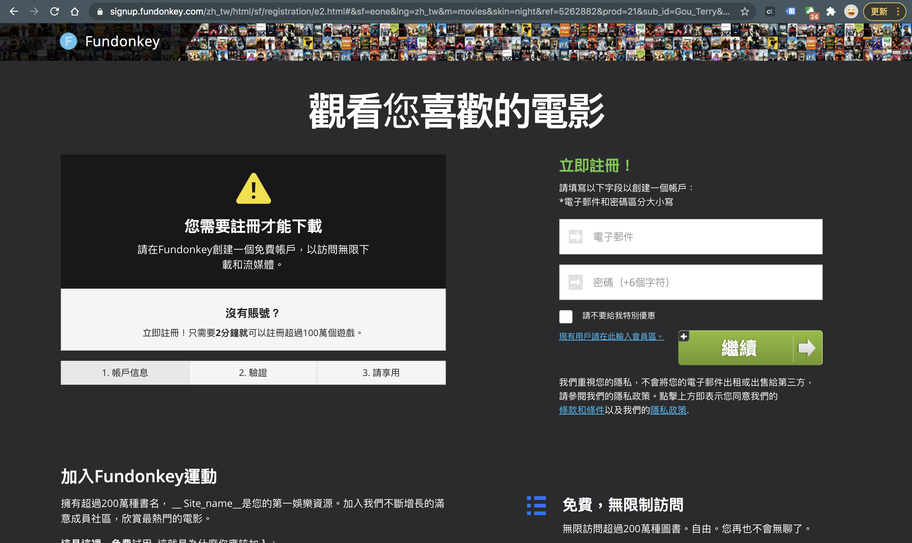Select the 1. 帳戶信息 step tab
The width and height of the screenshot is (912, 543).
(x=125, y=373)
